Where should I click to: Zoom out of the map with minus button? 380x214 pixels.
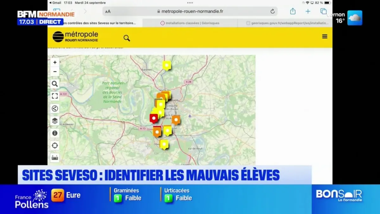[x=55, y=72]
